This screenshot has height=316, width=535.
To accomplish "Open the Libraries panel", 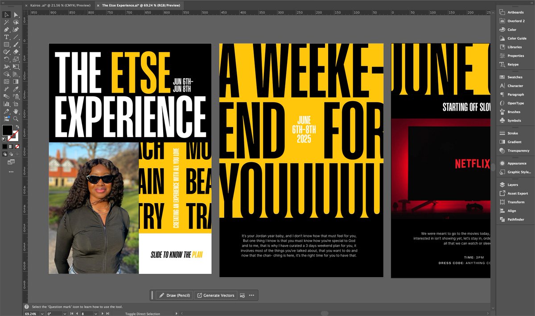I will (x=511, y=47).
